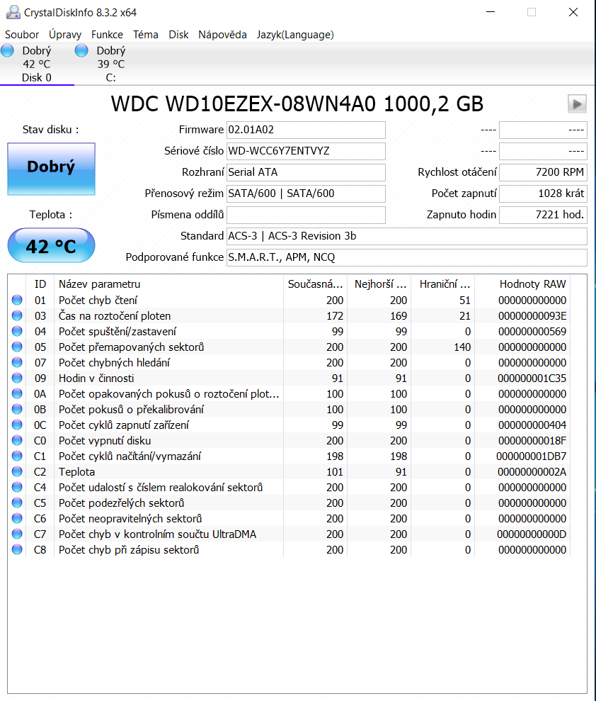Image resolution: width=596 pixels, height=701 pixels.
Task: Click status orb of attribute 09 row
Action: tap(17, 378)
